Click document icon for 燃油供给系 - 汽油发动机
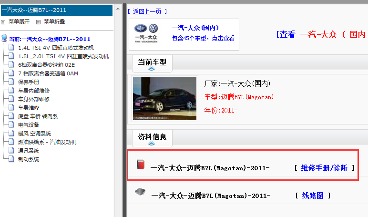368x217 pixels. pyautogui.click(x=11, y=142)
